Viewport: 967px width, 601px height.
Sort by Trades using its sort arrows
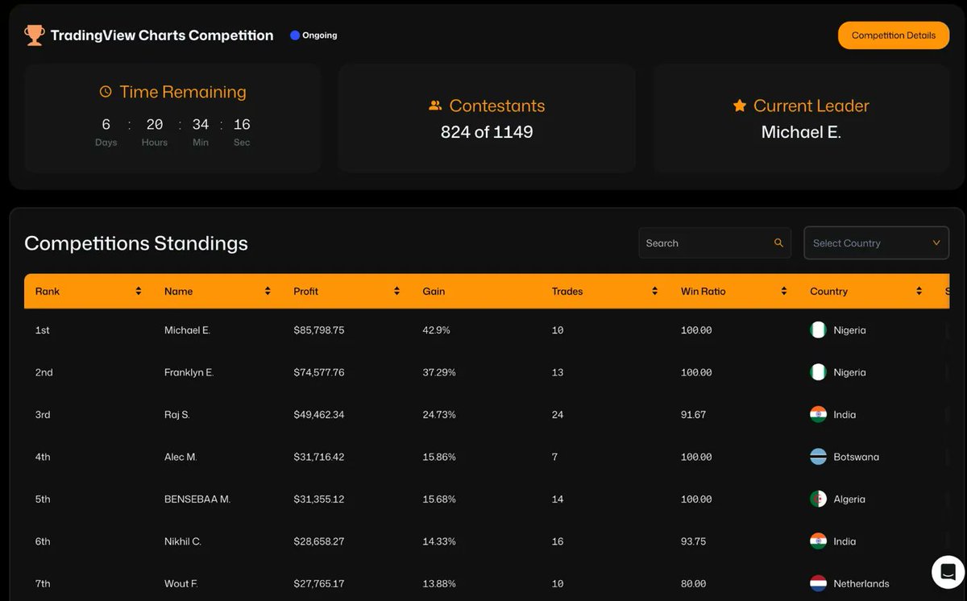[x=654, y=291]
